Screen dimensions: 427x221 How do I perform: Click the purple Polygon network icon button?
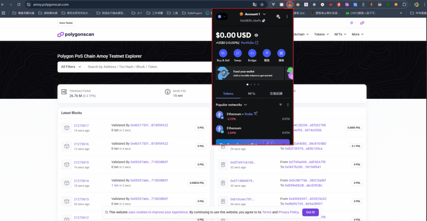tap(362, 23)
